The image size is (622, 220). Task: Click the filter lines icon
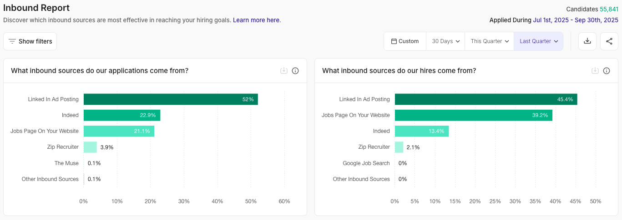pos(12,41)
